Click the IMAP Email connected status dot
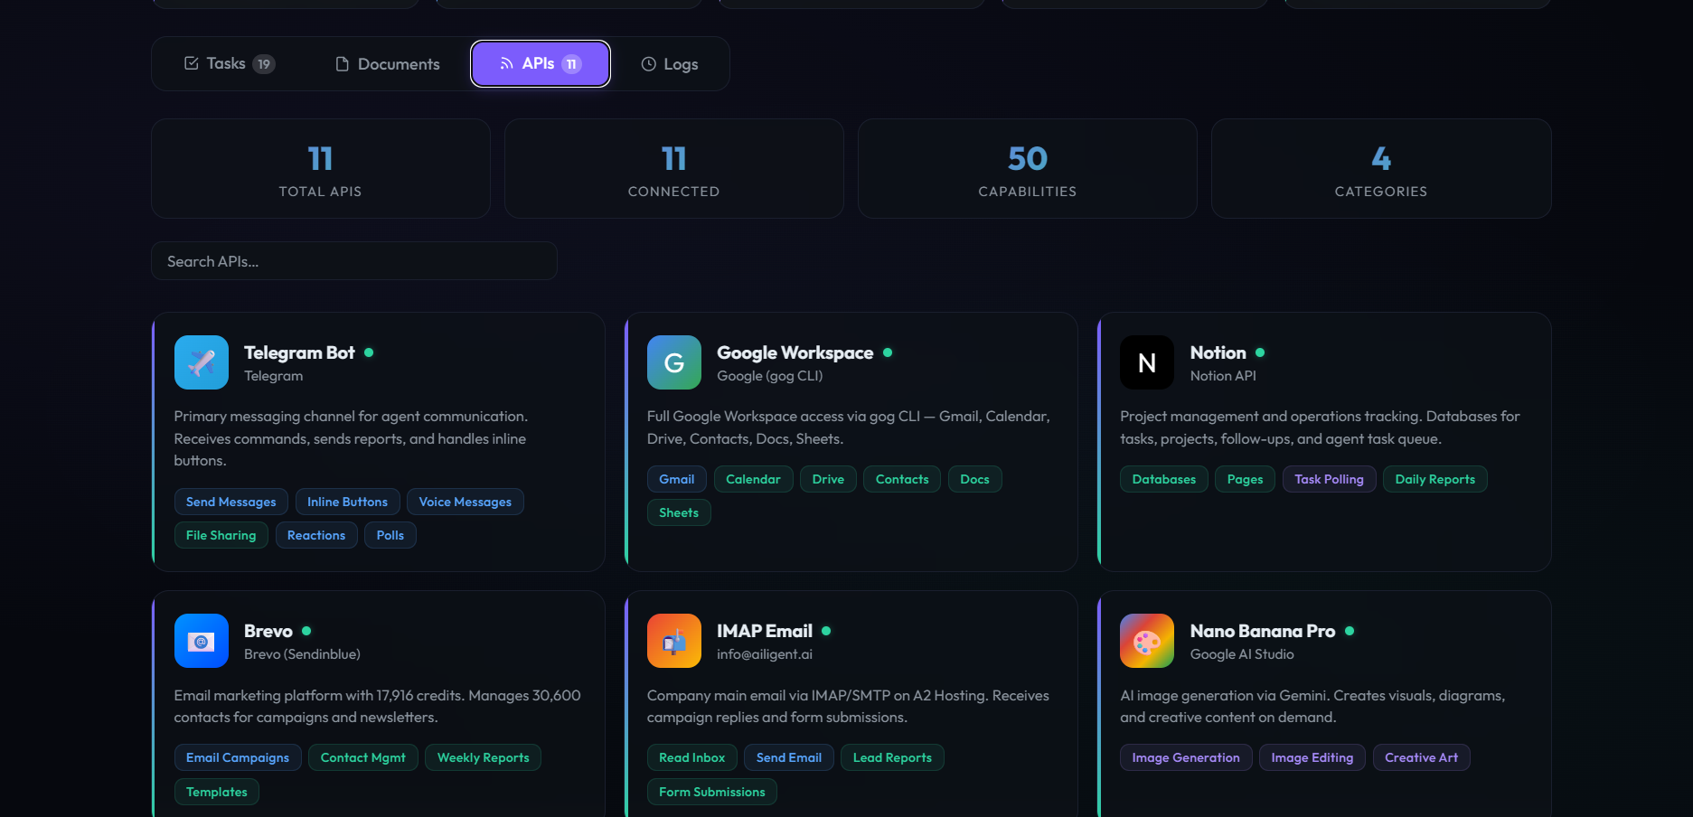Screen dimensions: 1693x817 [x=826, y=631]
